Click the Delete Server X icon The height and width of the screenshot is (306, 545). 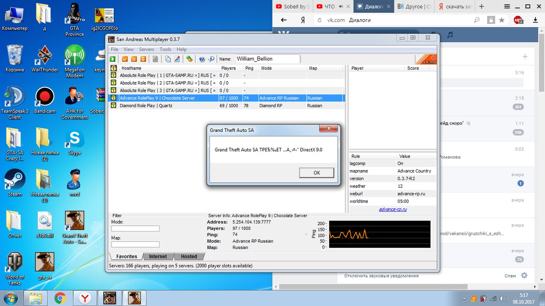coord(134,59)
